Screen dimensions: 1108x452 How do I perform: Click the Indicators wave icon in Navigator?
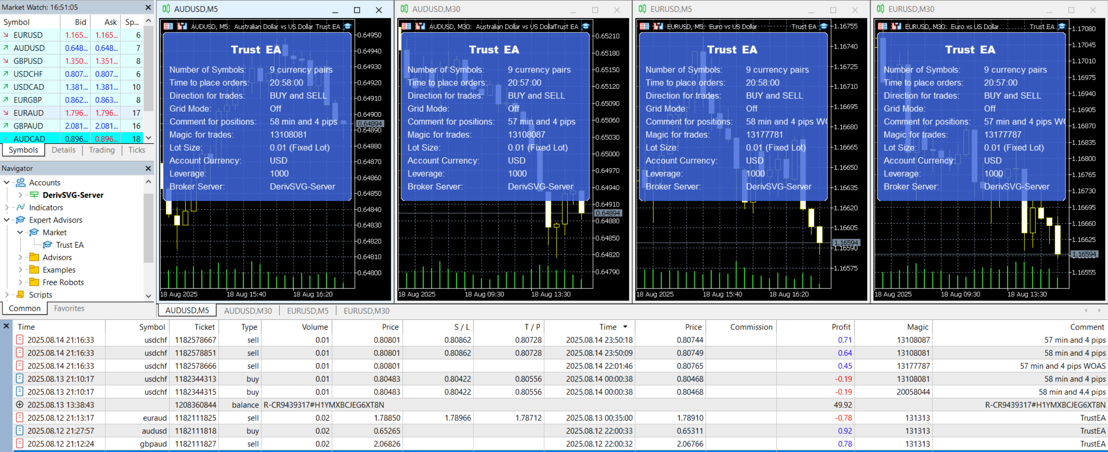point(20,207)
